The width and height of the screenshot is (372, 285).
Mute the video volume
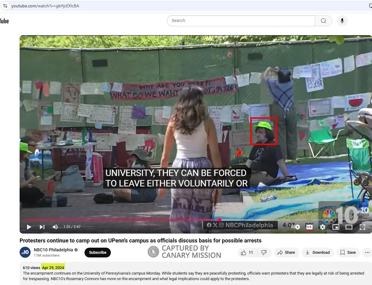55,227
